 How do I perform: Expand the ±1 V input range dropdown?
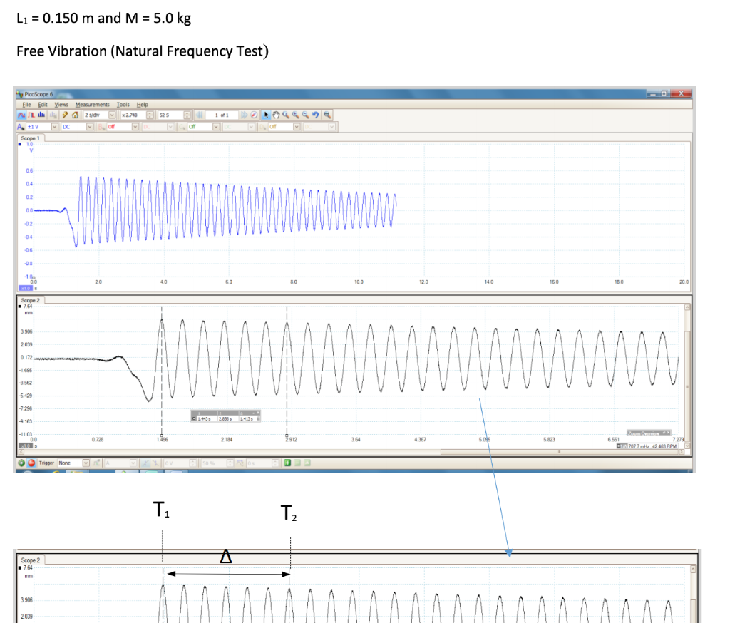tap(54, 126)
